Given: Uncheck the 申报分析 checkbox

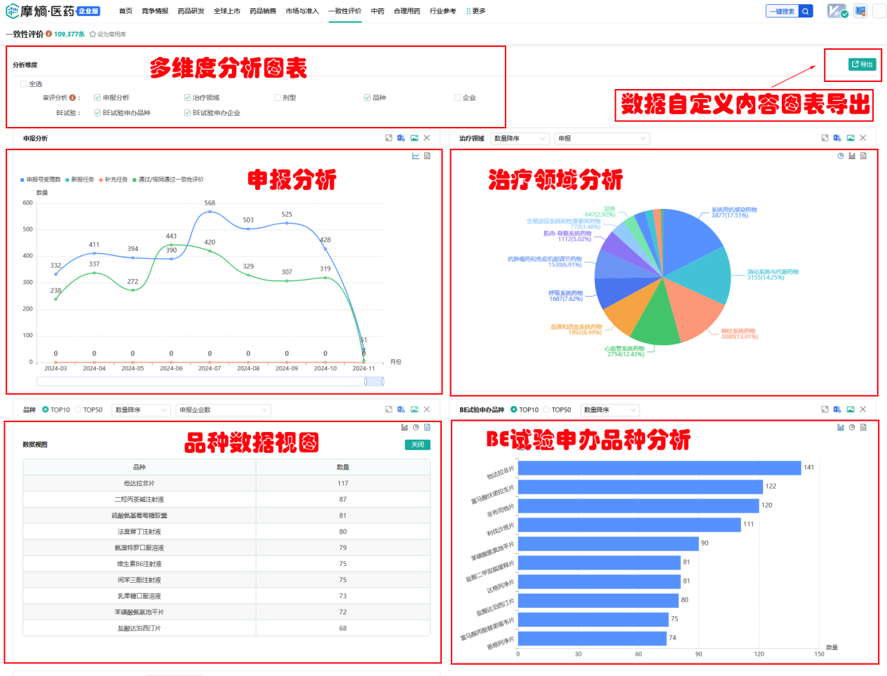Looking at the screenshot, I should [97, 98].
